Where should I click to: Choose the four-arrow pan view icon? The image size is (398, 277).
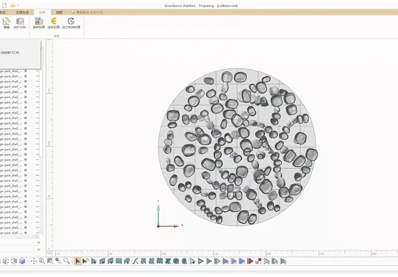(x=34, y=261)
